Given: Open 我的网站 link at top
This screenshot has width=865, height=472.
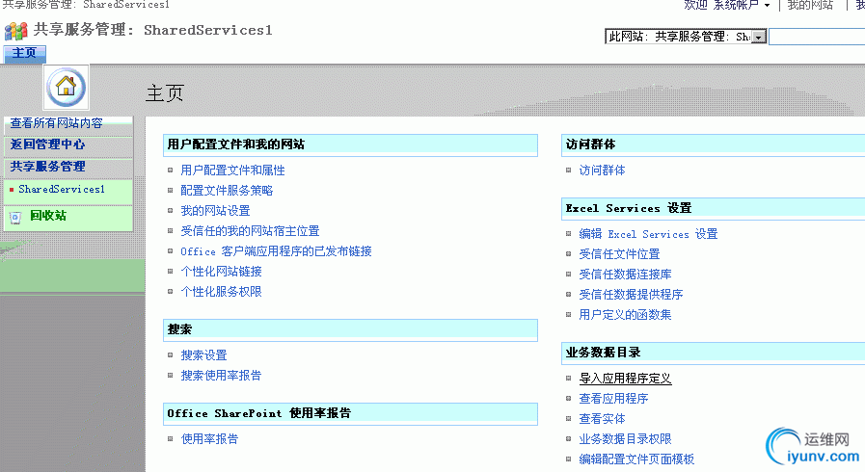Looking at the screenshot, I should 810,5.
